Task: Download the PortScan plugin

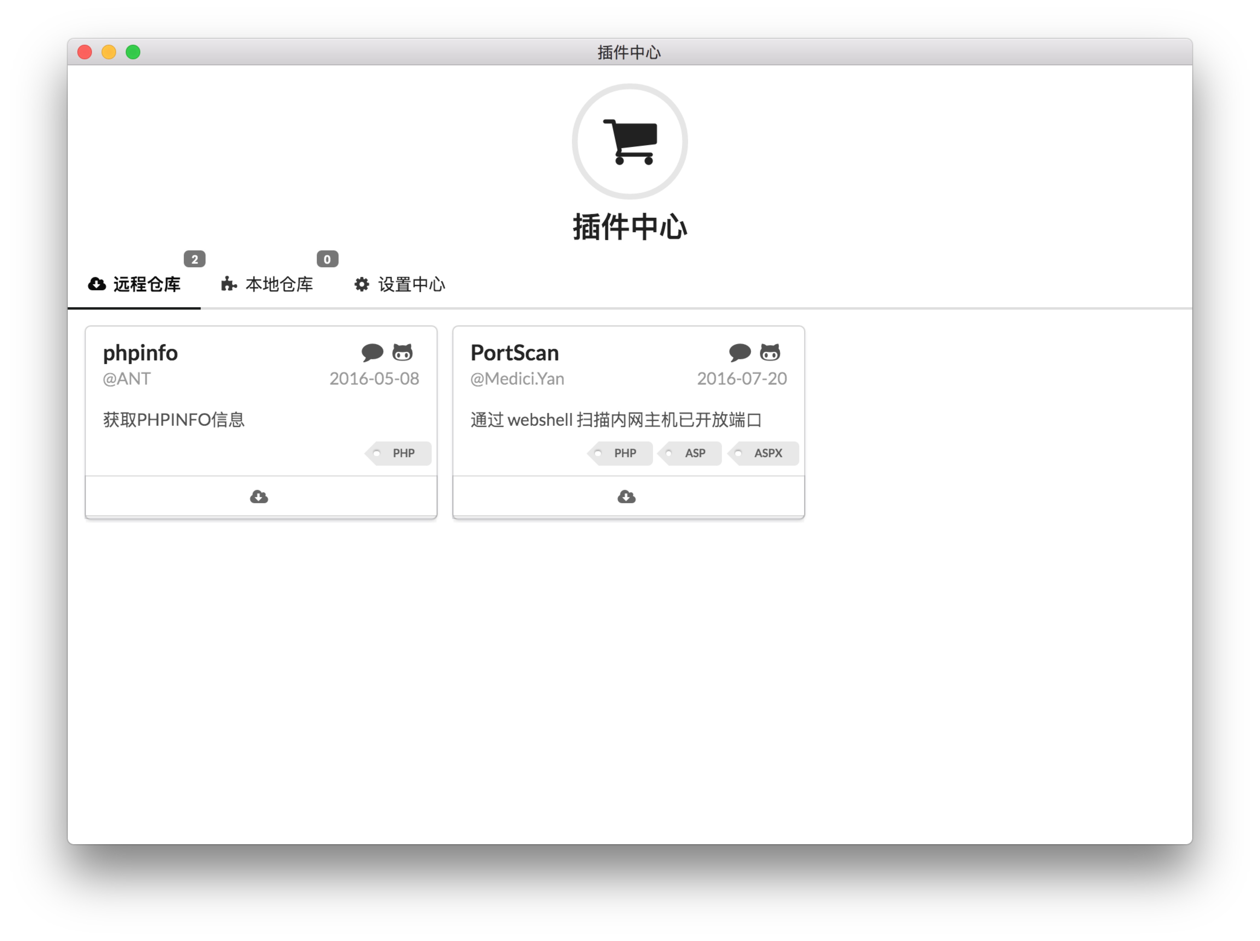Action: pos(626,497)
